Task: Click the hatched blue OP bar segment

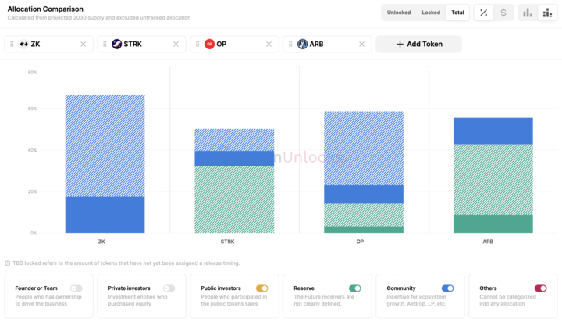Action: coord(364,148)
